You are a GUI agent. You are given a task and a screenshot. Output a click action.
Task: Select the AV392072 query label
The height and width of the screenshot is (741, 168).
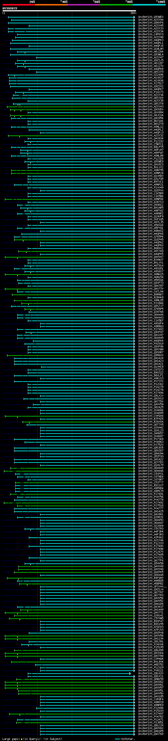click(10, 8)
